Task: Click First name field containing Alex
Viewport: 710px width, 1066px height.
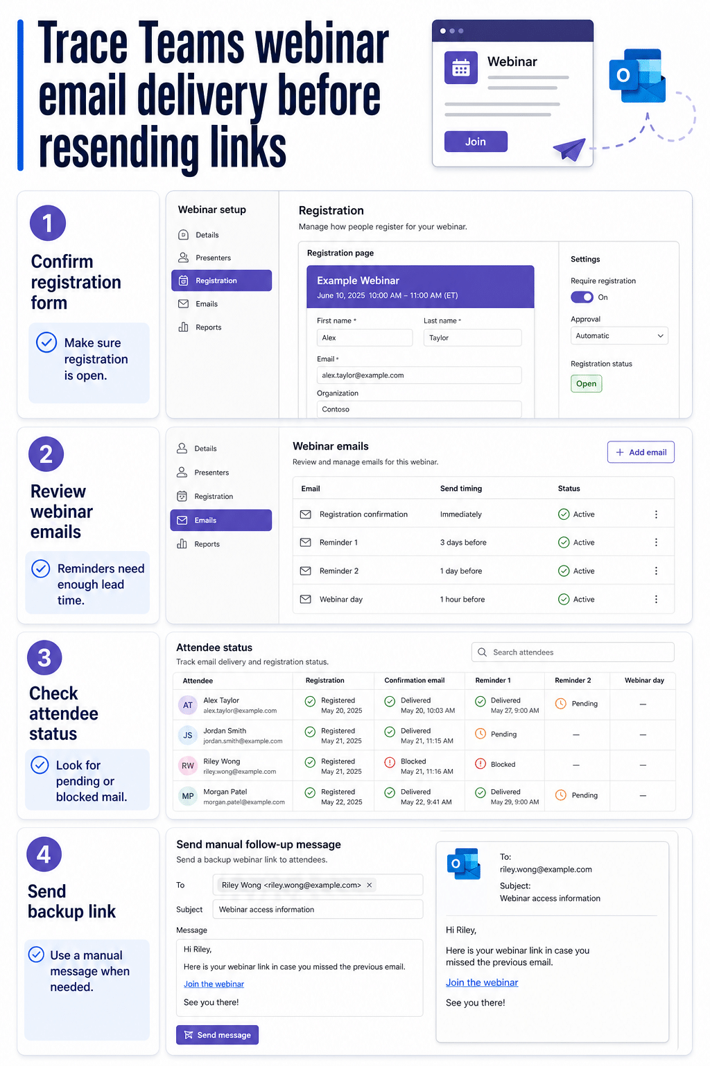Action: [365, 338]
